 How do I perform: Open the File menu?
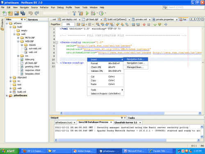(x=3, y=7)
